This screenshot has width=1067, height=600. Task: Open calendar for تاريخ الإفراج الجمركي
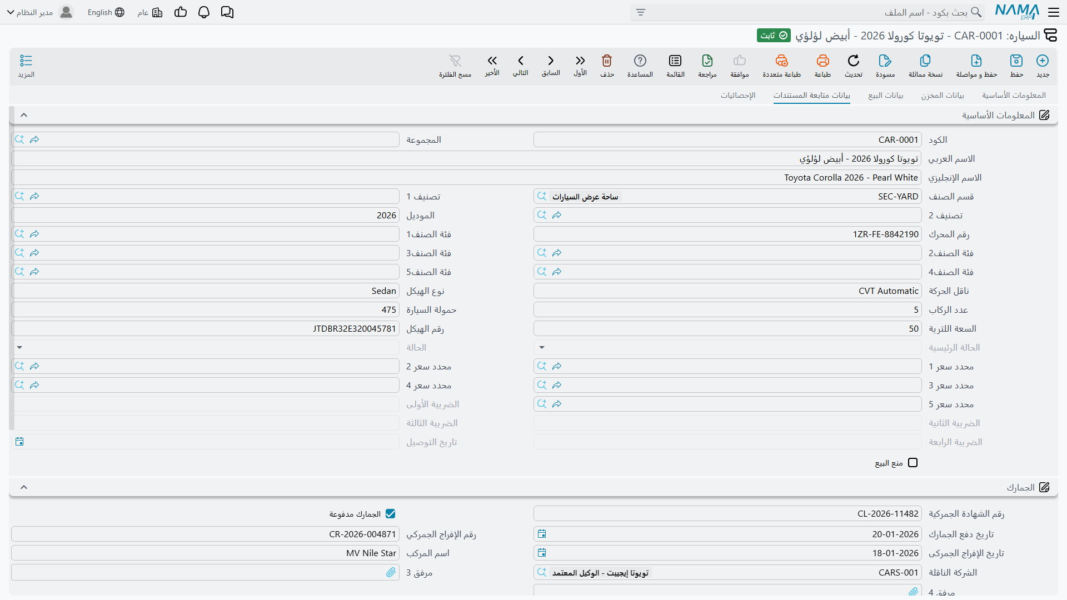tap(542, 553)
